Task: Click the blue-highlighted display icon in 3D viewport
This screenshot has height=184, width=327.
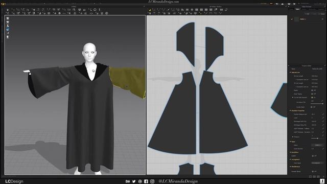Action: tap(8, 30)
